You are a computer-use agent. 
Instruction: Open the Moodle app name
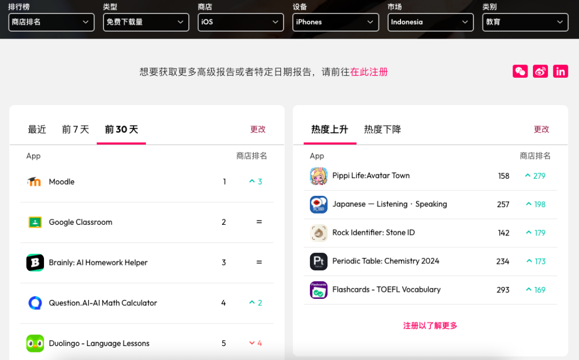pos(62,182)
